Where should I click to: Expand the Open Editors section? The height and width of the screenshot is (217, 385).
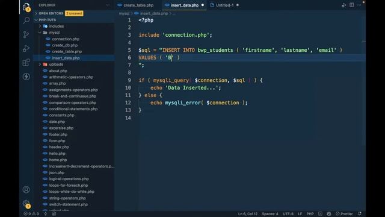(x=51, y=13)
